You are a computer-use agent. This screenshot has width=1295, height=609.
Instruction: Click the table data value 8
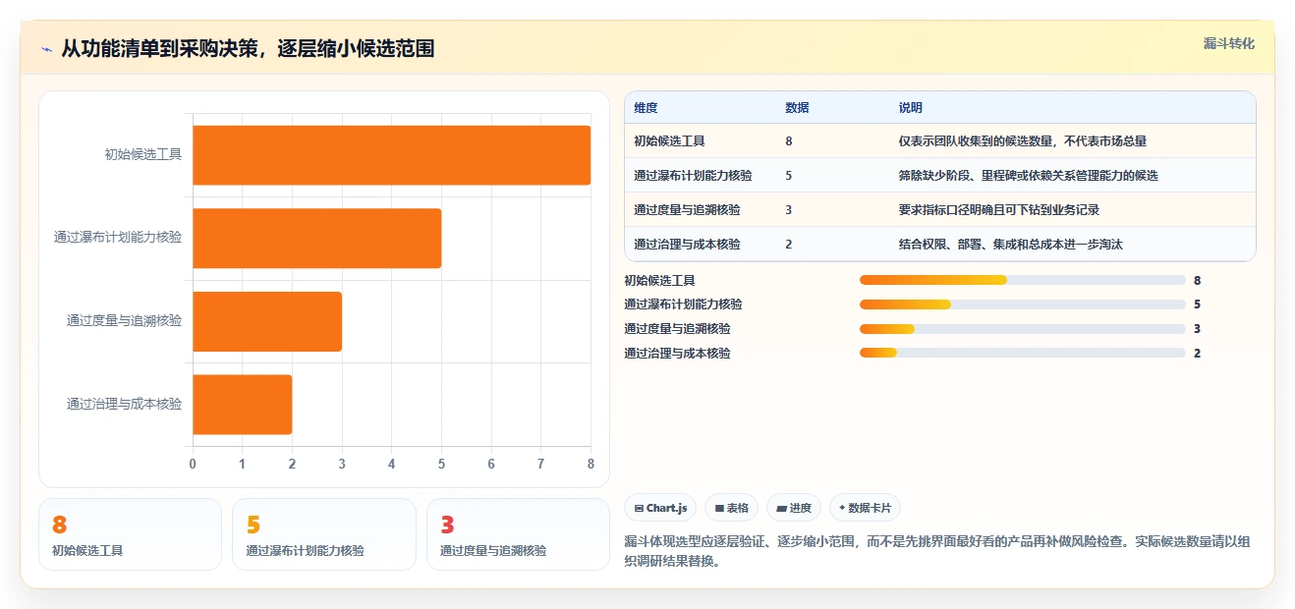point(789,141)
